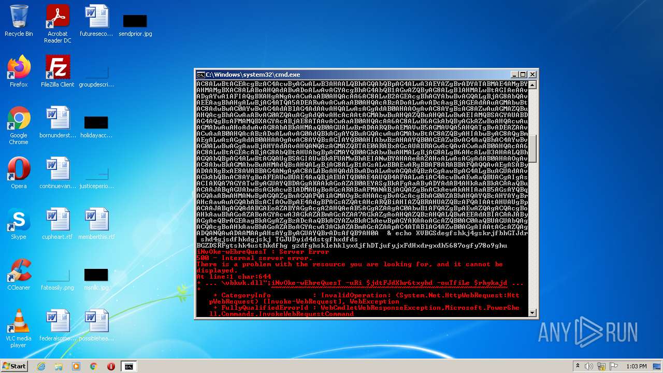The image size is (663, 373).
Task: Open the Start menu
Action: [x=14, y=366]
